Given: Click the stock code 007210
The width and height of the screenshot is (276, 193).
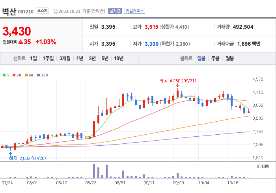Looking at the screenshot, I should [26, 12].
